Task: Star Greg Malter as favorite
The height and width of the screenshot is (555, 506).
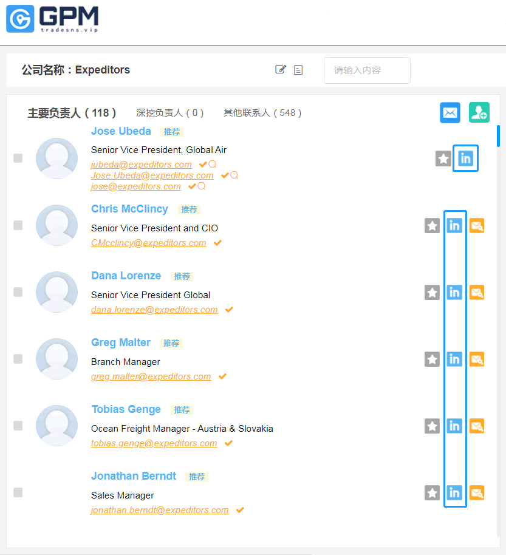Action: point(432,359)
